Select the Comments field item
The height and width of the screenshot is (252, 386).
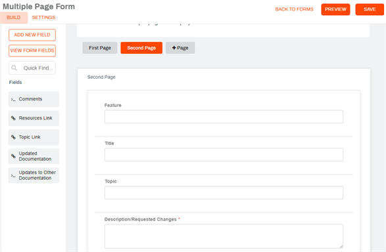34,99
